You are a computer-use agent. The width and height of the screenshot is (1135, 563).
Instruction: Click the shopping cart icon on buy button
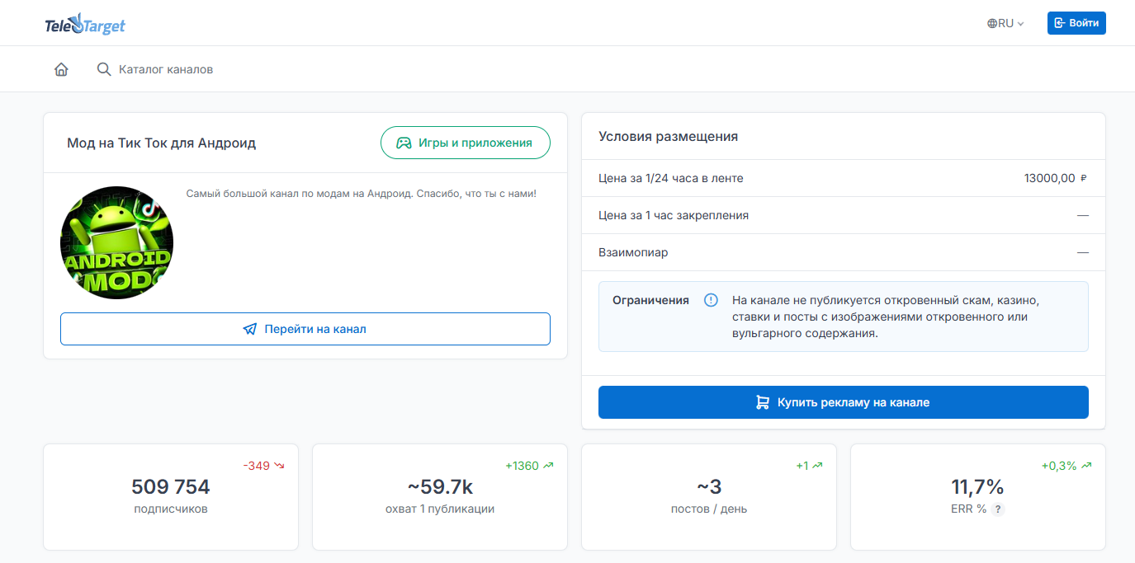[x=763, y=402]
